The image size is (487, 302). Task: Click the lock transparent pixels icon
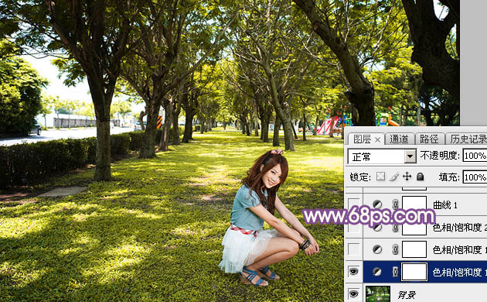pyautogui.click(x=380, y=177)
